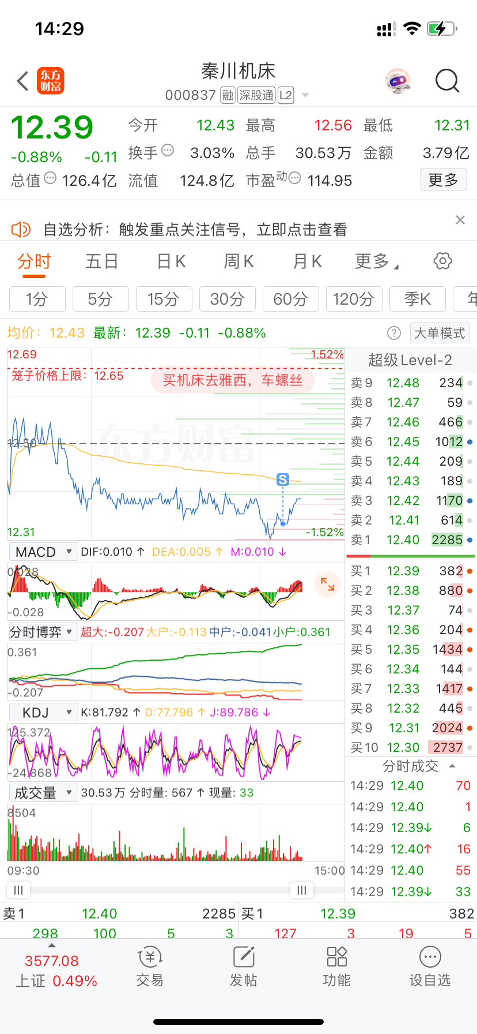Screen dimensions: 477x1034
Task: Open the robot assistant avatar
Action: [x=397, y=81]
